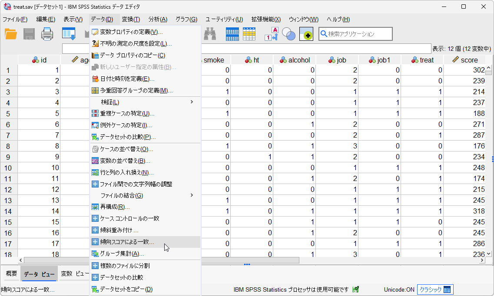Click the open data document folder icon

[10, 34]
